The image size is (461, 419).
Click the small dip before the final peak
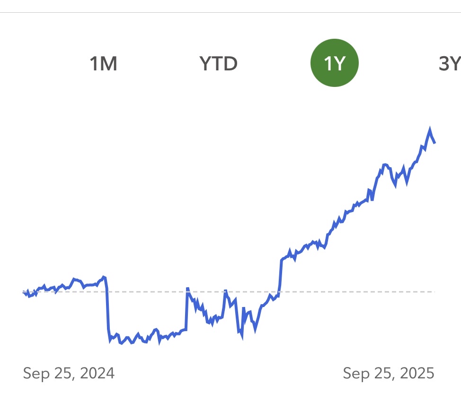pos(424,149)
